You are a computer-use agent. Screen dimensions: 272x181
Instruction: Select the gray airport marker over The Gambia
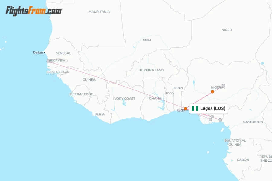coord(48,62)
